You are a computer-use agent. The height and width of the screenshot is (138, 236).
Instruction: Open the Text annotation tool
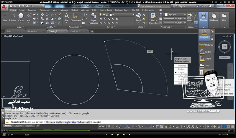point(67,17)
